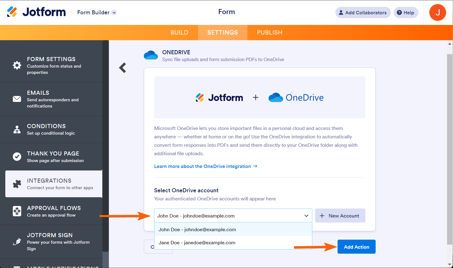Click the page vertical scrollbar
453x268 pixels.
[450, 150]
